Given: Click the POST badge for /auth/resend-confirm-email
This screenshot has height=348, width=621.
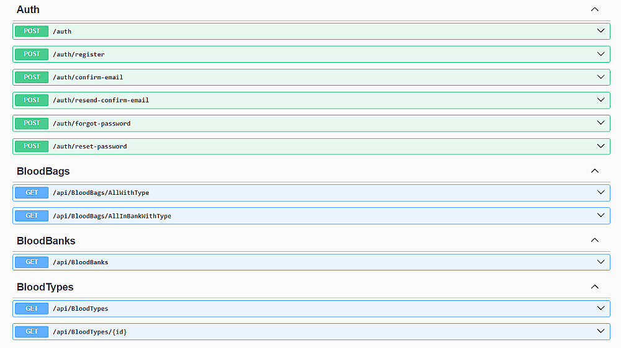Looking at the screenshot, I should pyautogui.click(x=32, y=100).
